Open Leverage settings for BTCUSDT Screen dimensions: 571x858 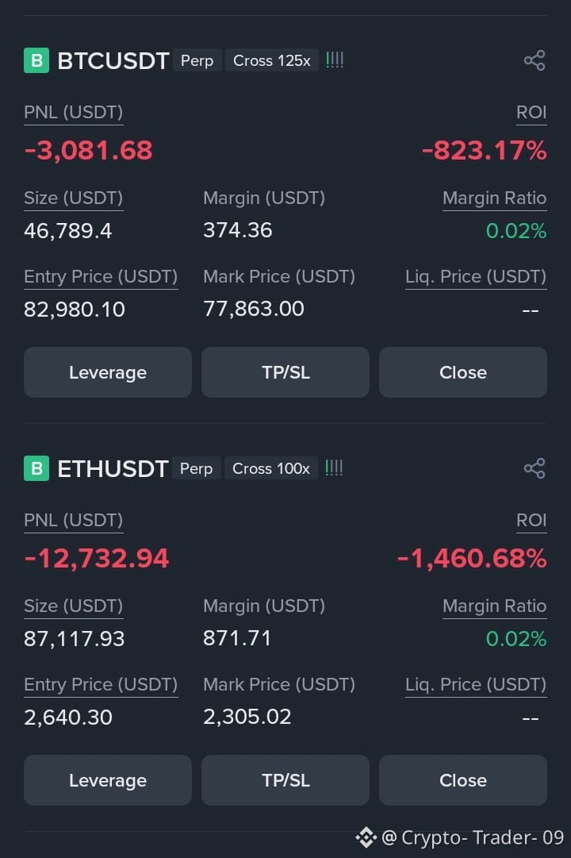[x=108, y=372]
